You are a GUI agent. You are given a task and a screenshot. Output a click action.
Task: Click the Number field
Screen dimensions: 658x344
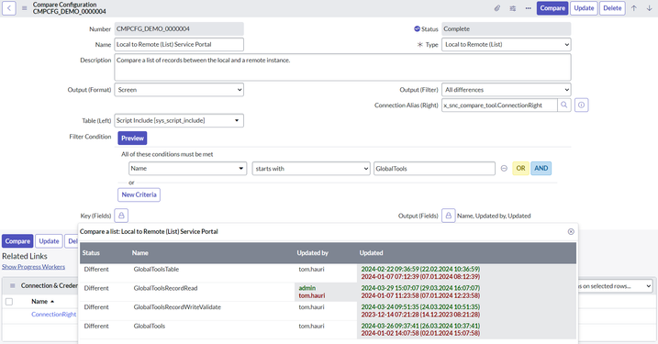click(x=179, y=29)
